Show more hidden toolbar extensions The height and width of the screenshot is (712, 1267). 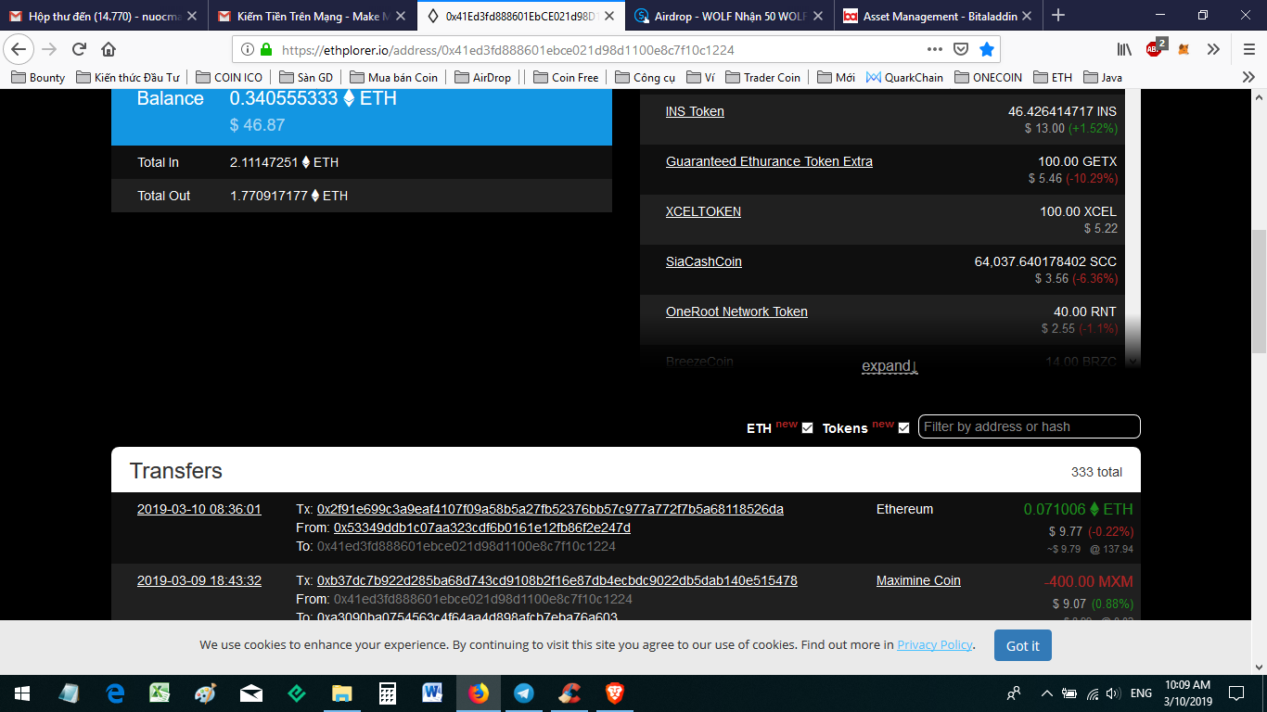[1212, 49]
